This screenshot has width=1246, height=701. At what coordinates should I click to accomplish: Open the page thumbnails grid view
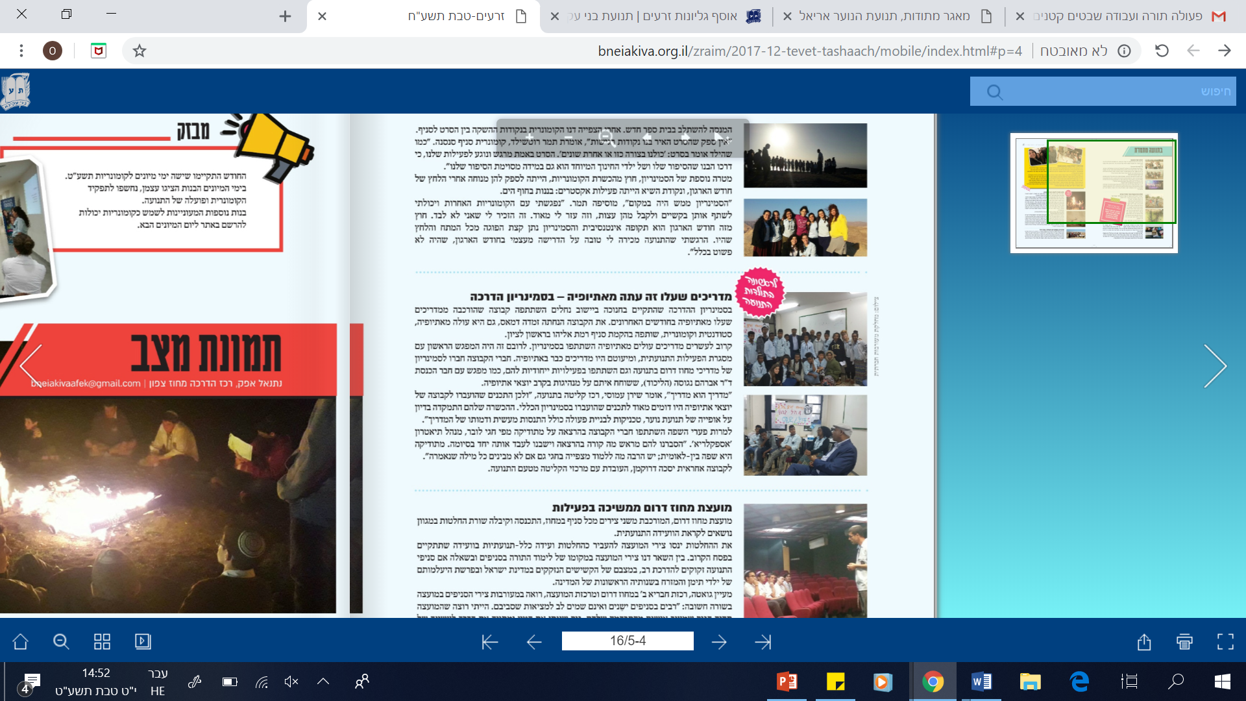(102, 642)
